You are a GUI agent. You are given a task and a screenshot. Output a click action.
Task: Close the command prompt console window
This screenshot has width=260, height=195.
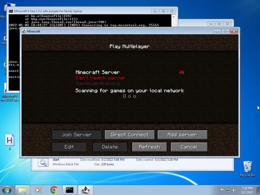tap(172, 11)
